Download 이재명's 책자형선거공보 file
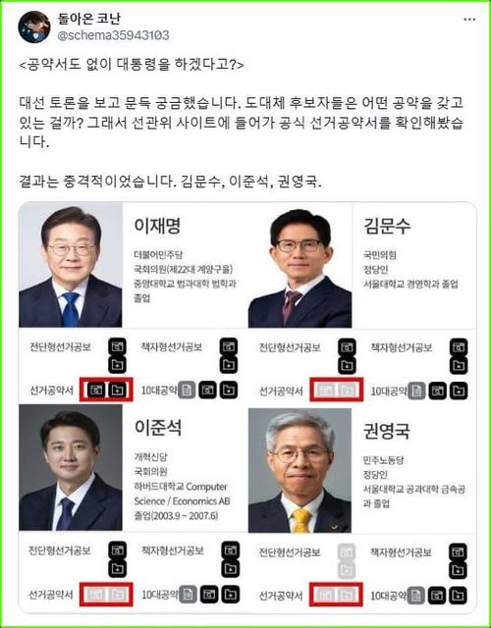The width and height of the screenshot is (491, 628). coord(229,364)
